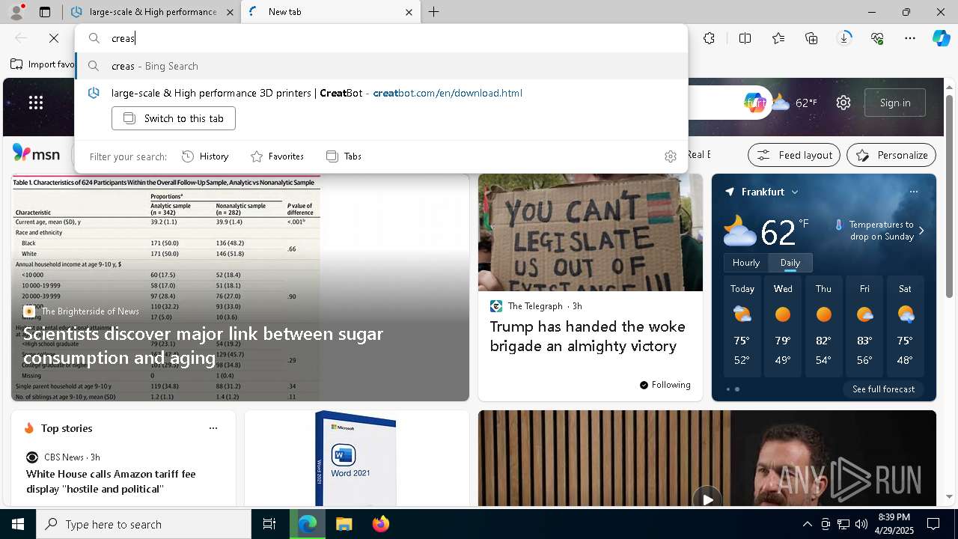The height and width of the screenshot is (539, 958).
Task: Open the See full forecast link
Action: [883, 389]
